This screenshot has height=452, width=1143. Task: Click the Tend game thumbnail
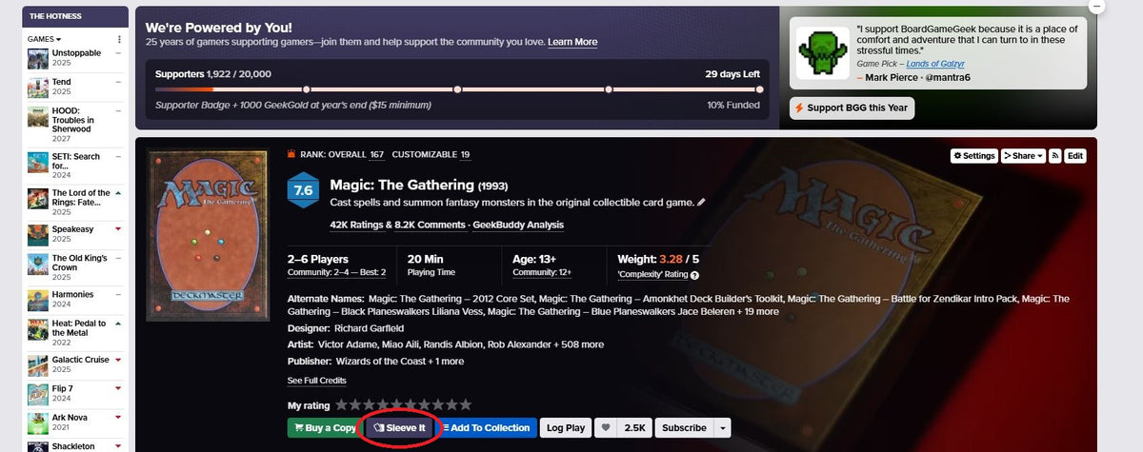click(x=38, y=88)
